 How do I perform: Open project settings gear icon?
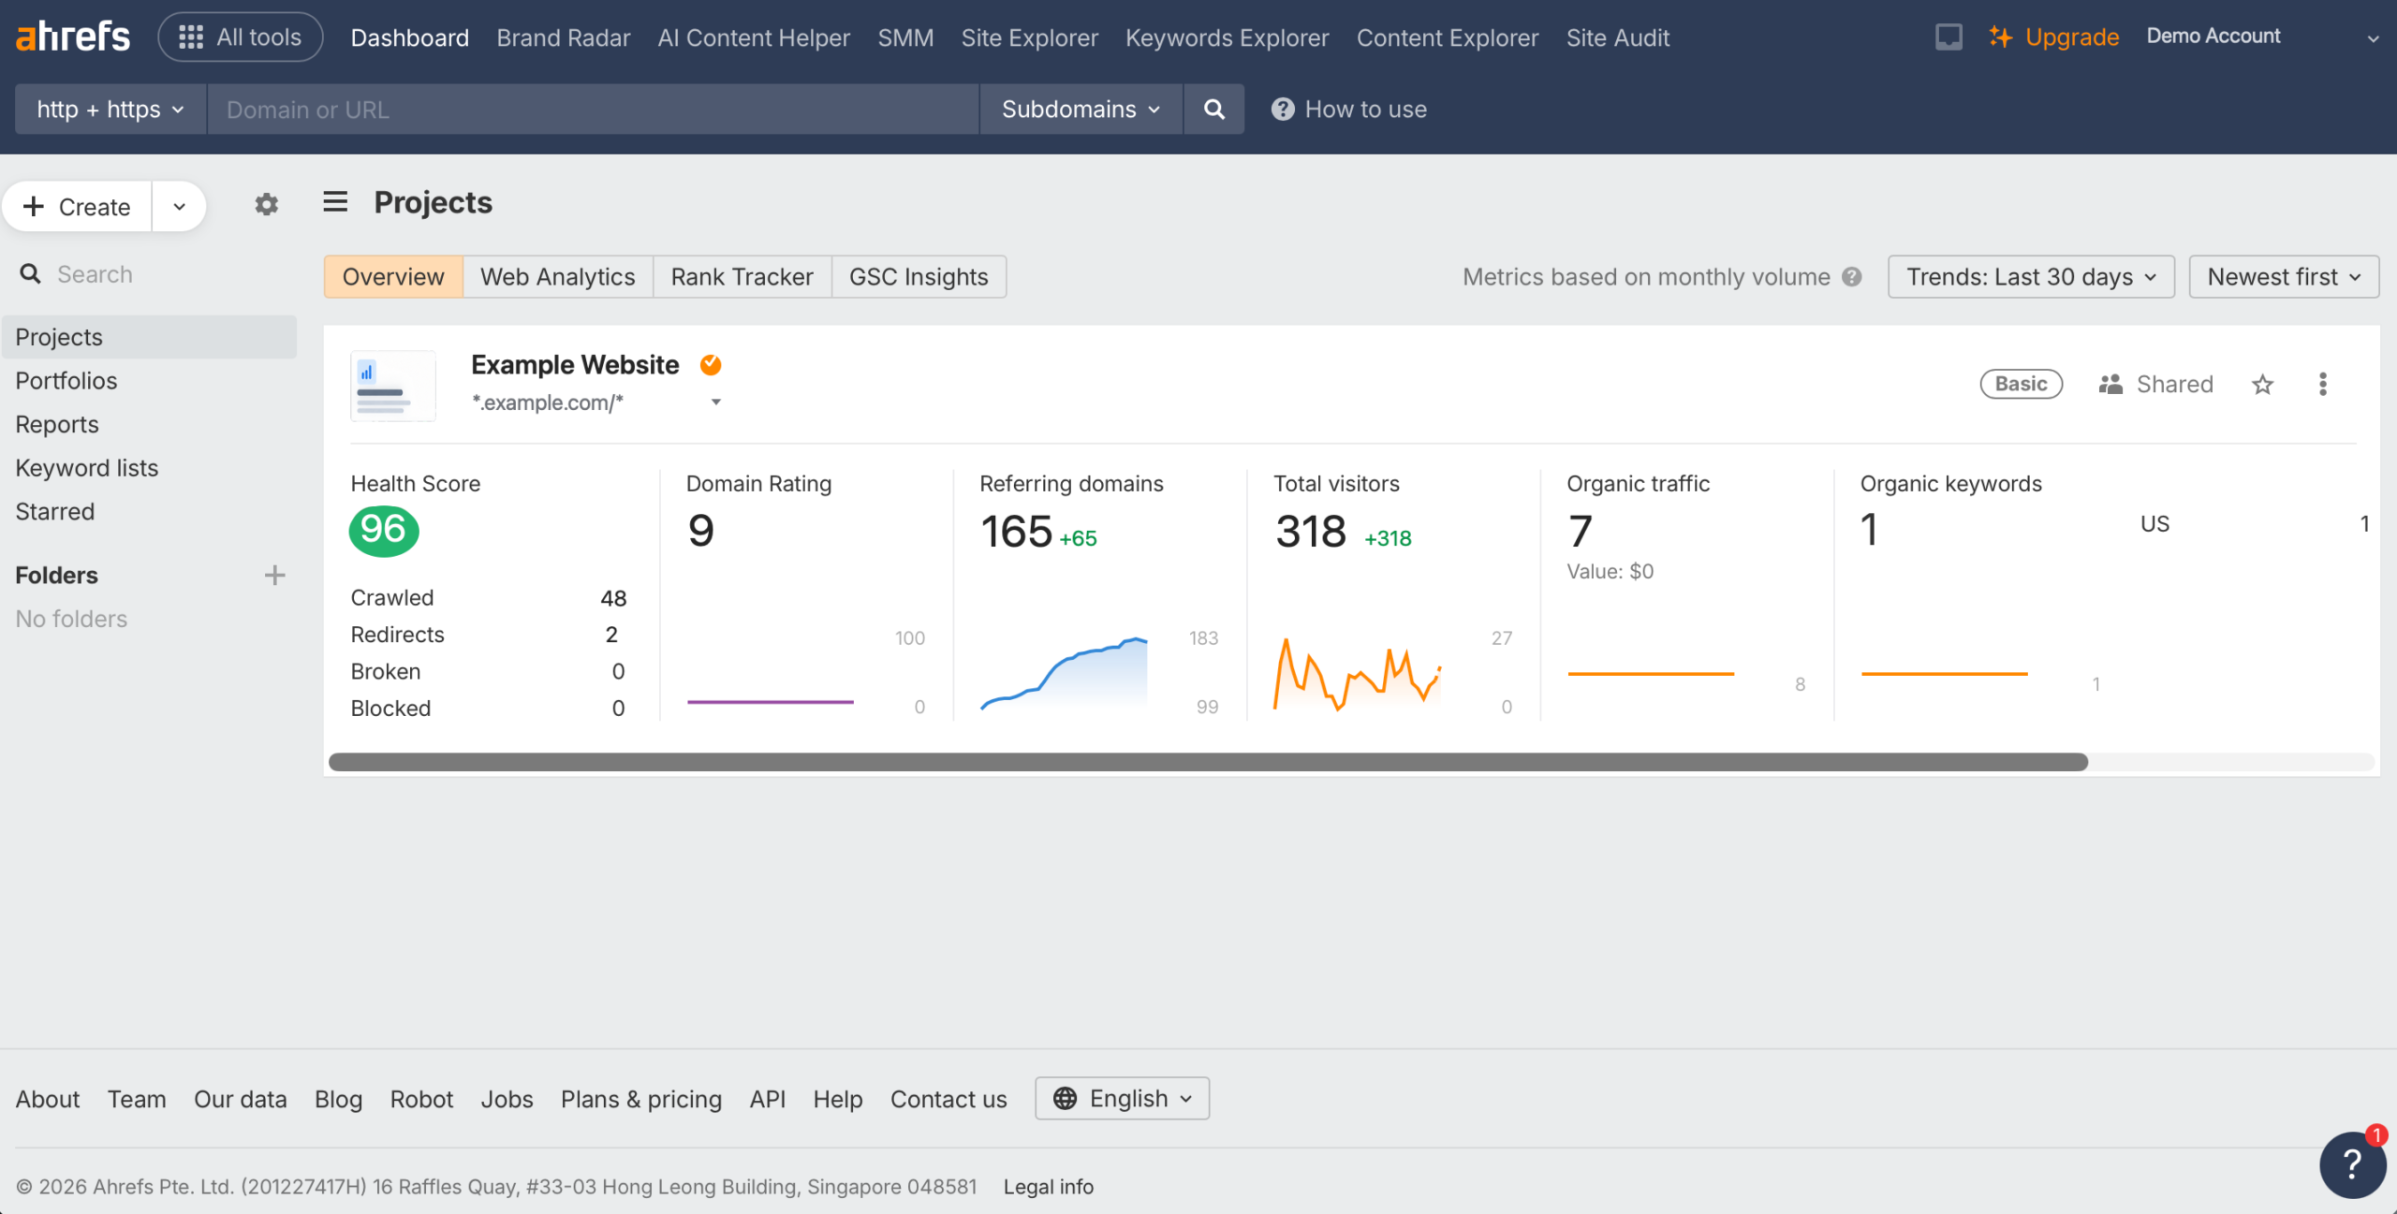click(267, 205)
